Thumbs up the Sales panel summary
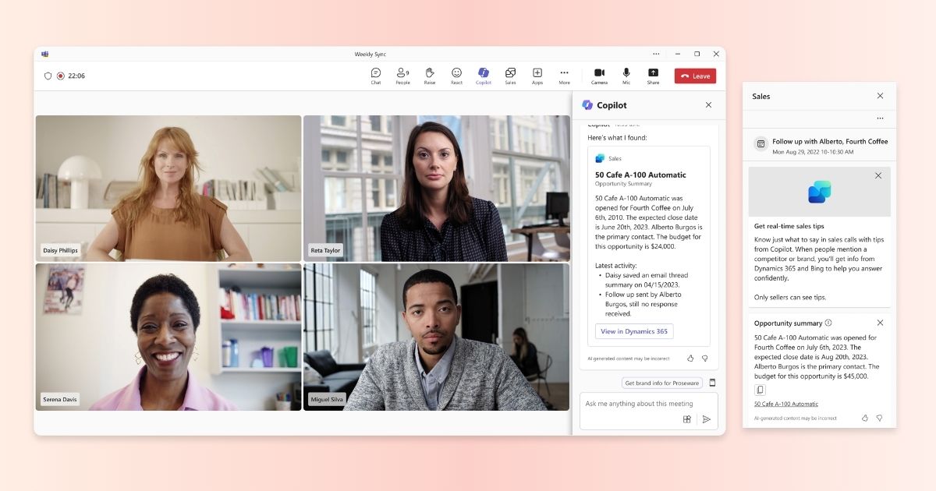 (865, 418)
